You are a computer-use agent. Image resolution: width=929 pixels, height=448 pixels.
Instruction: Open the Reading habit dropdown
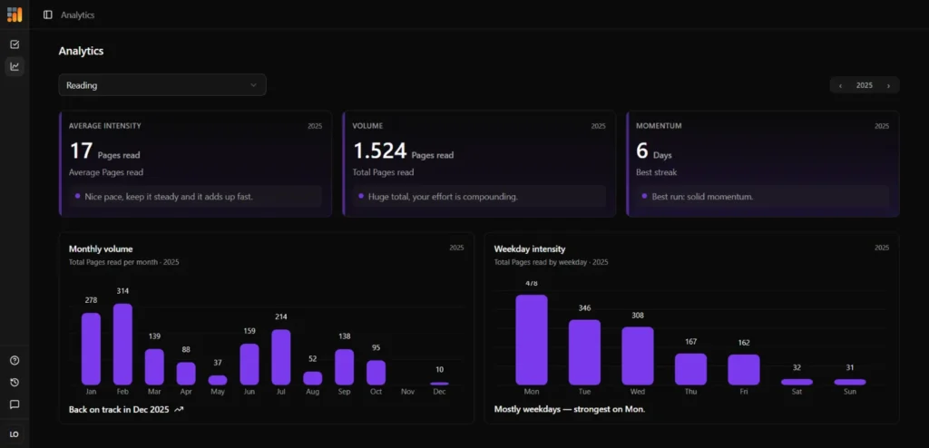(x=162, y=84)
